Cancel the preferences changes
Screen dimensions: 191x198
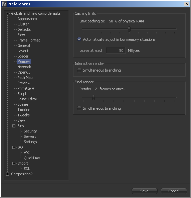[174, 191]
